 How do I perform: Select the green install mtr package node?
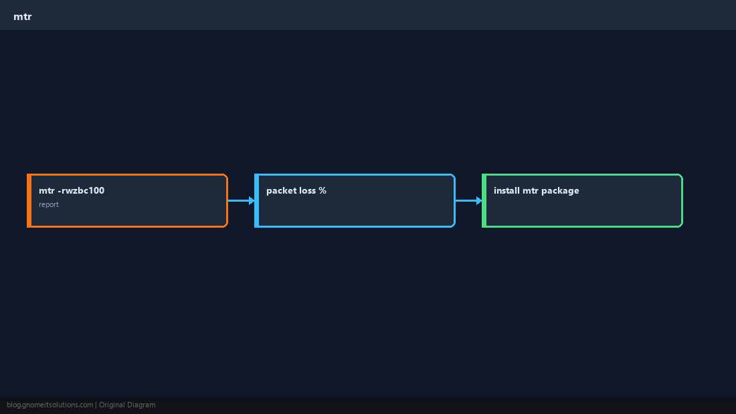(x=582, y=200)
